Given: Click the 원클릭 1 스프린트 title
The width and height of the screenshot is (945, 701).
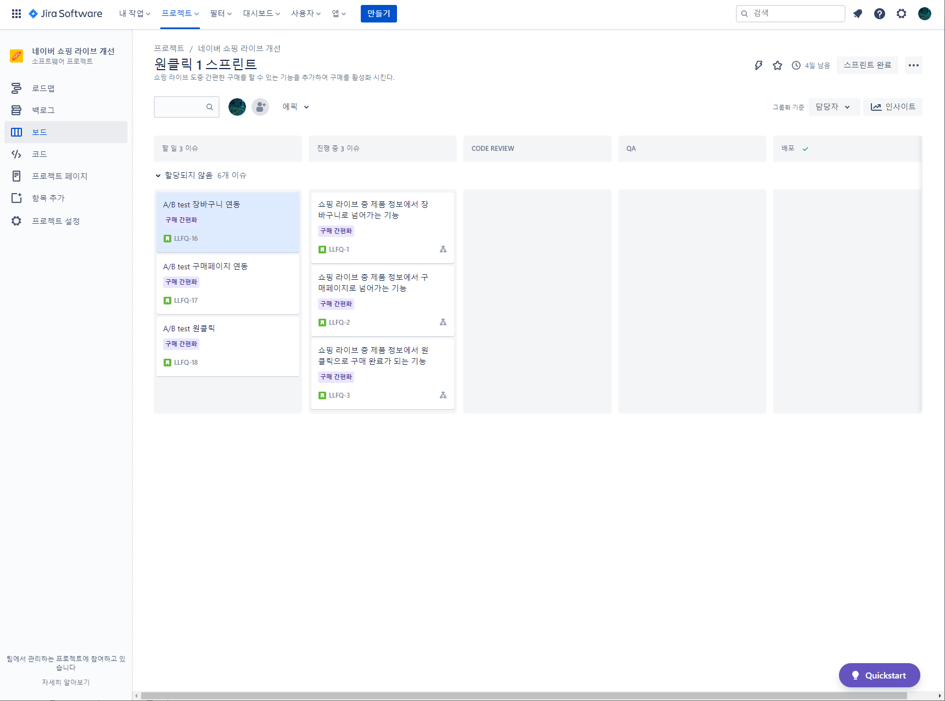Looking at the screenshot, I should coord(205,64).
